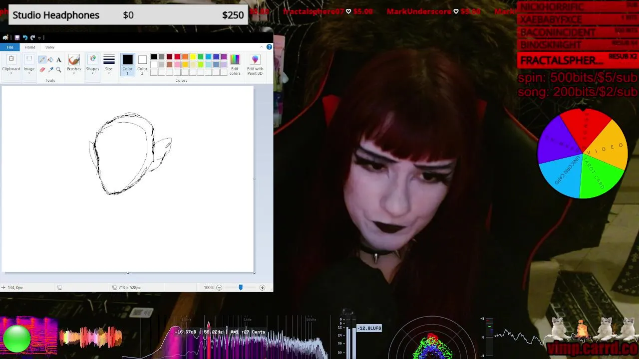The height and width of the screenshot is (359, 639).
Task: Select the Fill with color bucket tool
Action: click(50, 60)
